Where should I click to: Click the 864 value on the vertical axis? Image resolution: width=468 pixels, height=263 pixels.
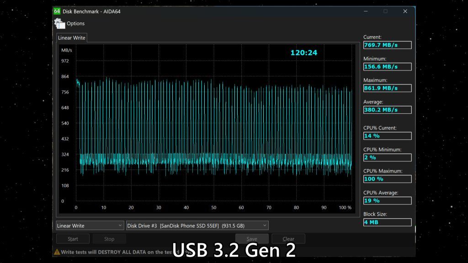(x=65, y=76)
